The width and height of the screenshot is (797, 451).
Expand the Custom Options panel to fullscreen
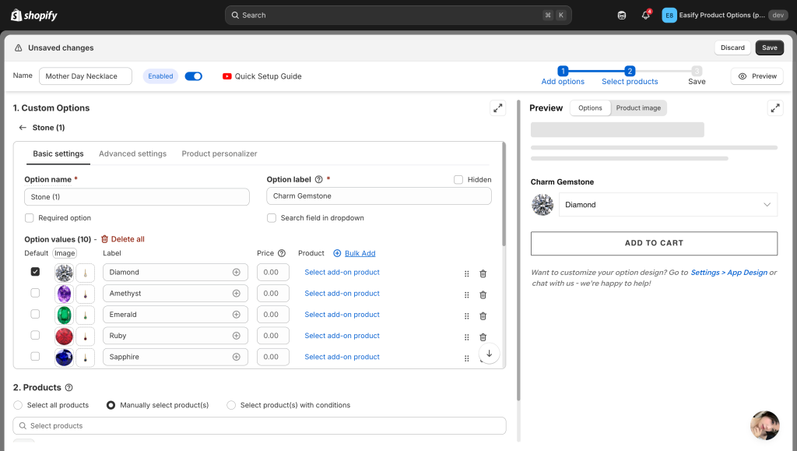497,108
